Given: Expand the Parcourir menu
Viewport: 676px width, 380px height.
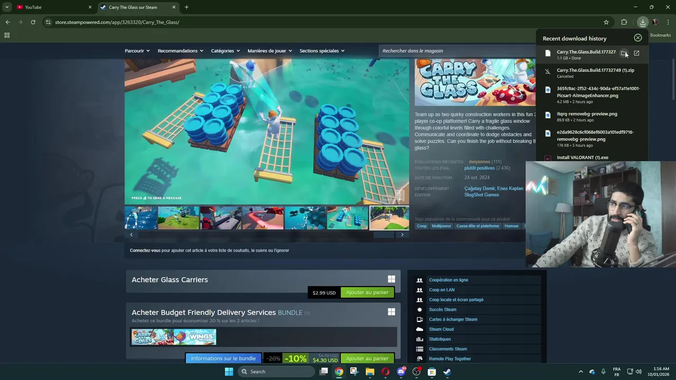Looking at the screenshot, I should tap(137, 51).
